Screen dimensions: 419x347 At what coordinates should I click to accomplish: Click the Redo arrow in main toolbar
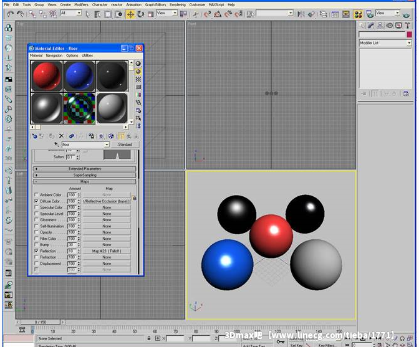(x=21, y=14)
